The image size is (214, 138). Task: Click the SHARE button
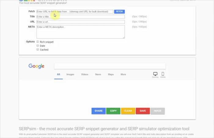coord(98,111)
